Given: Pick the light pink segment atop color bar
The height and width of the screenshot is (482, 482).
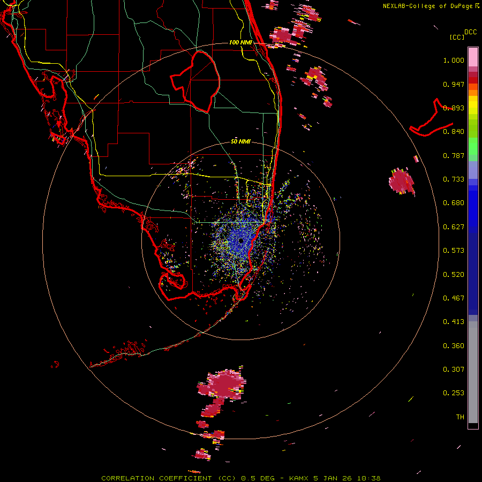Looking at the screenshot, I should (x=473, y=57).
